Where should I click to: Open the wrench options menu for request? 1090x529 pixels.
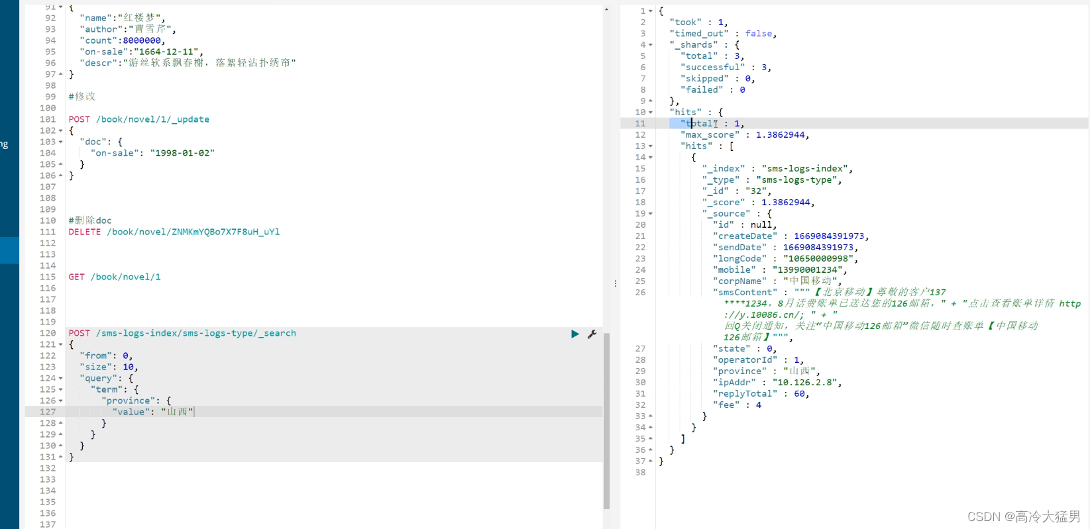592,334
